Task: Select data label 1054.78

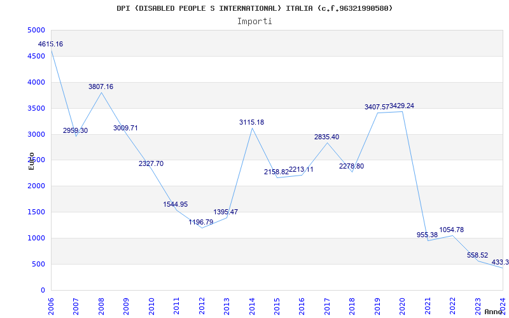Action: coord(452,230)
